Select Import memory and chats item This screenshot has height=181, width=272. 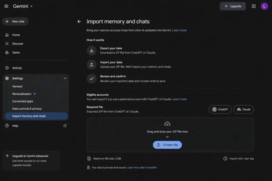pos(36,116)
